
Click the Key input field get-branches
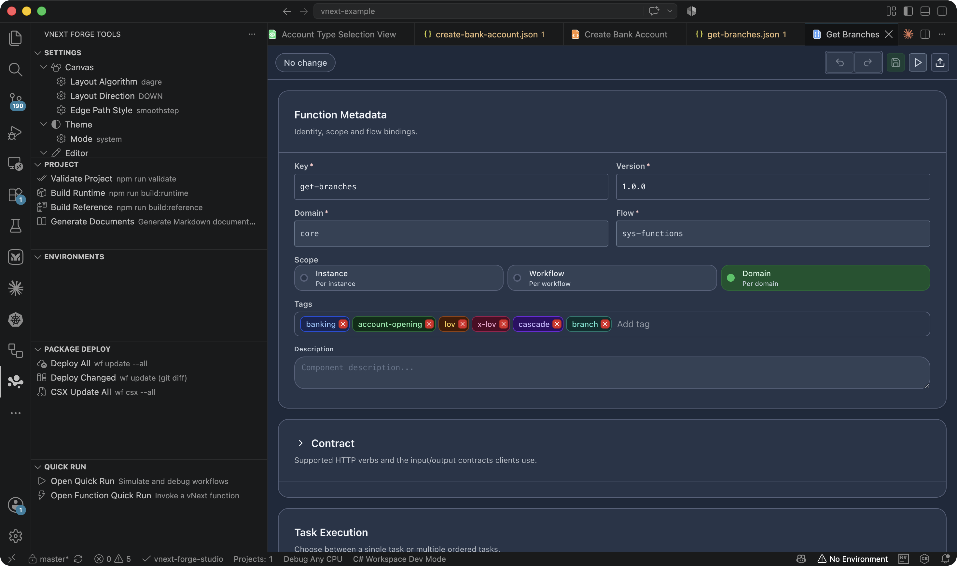pyautogui.click(x=451, y=186)
